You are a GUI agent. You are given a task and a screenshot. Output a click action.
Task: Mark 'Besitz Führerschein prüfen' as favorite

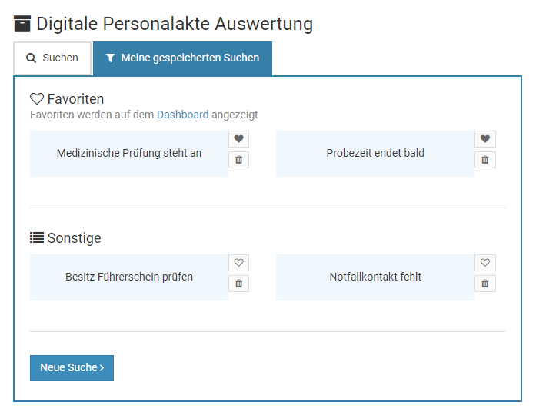[x=238, y=263]
